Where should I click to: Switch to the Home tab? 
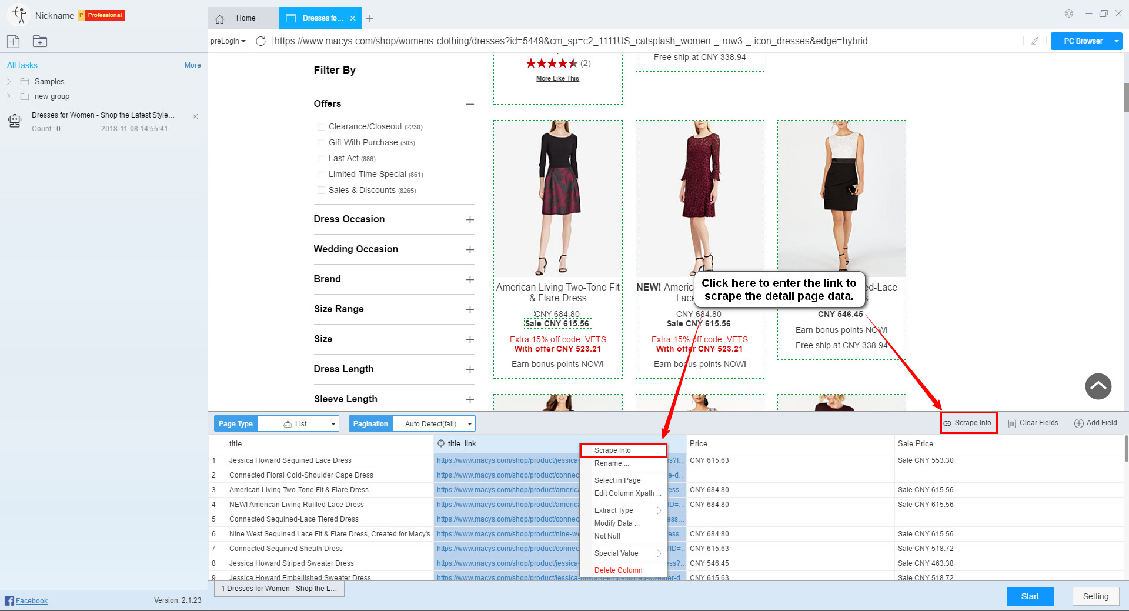(x=243, y=19)
